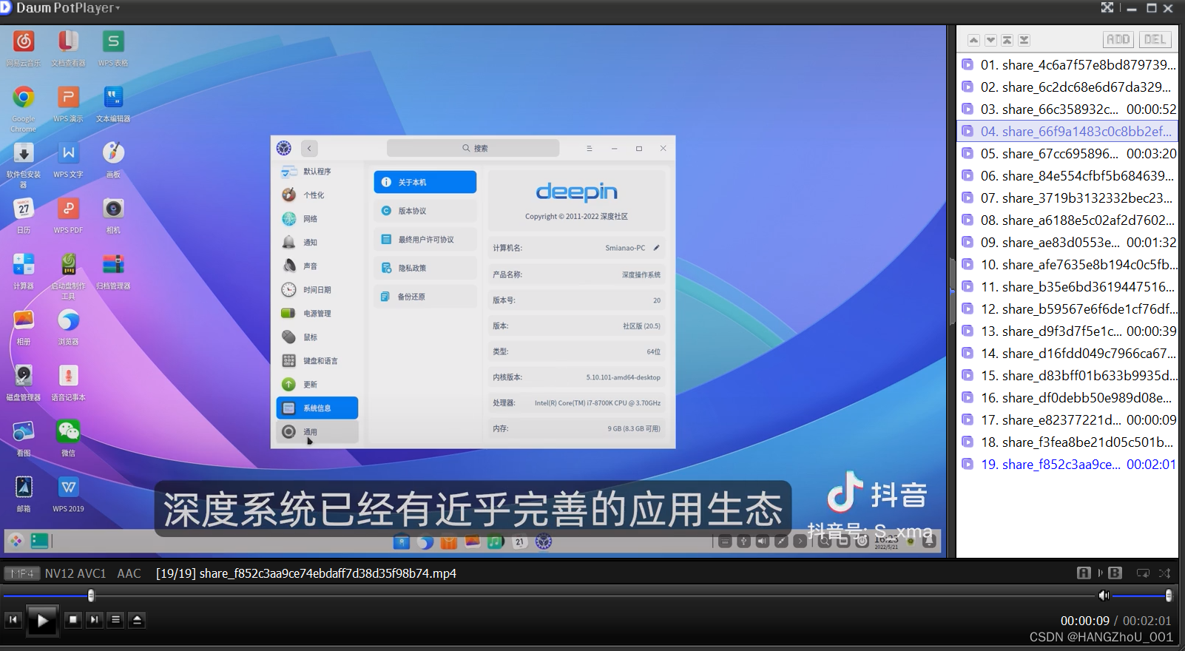Start playback with the Play button
Screen dimensions: 1185x651
[42, 621]
